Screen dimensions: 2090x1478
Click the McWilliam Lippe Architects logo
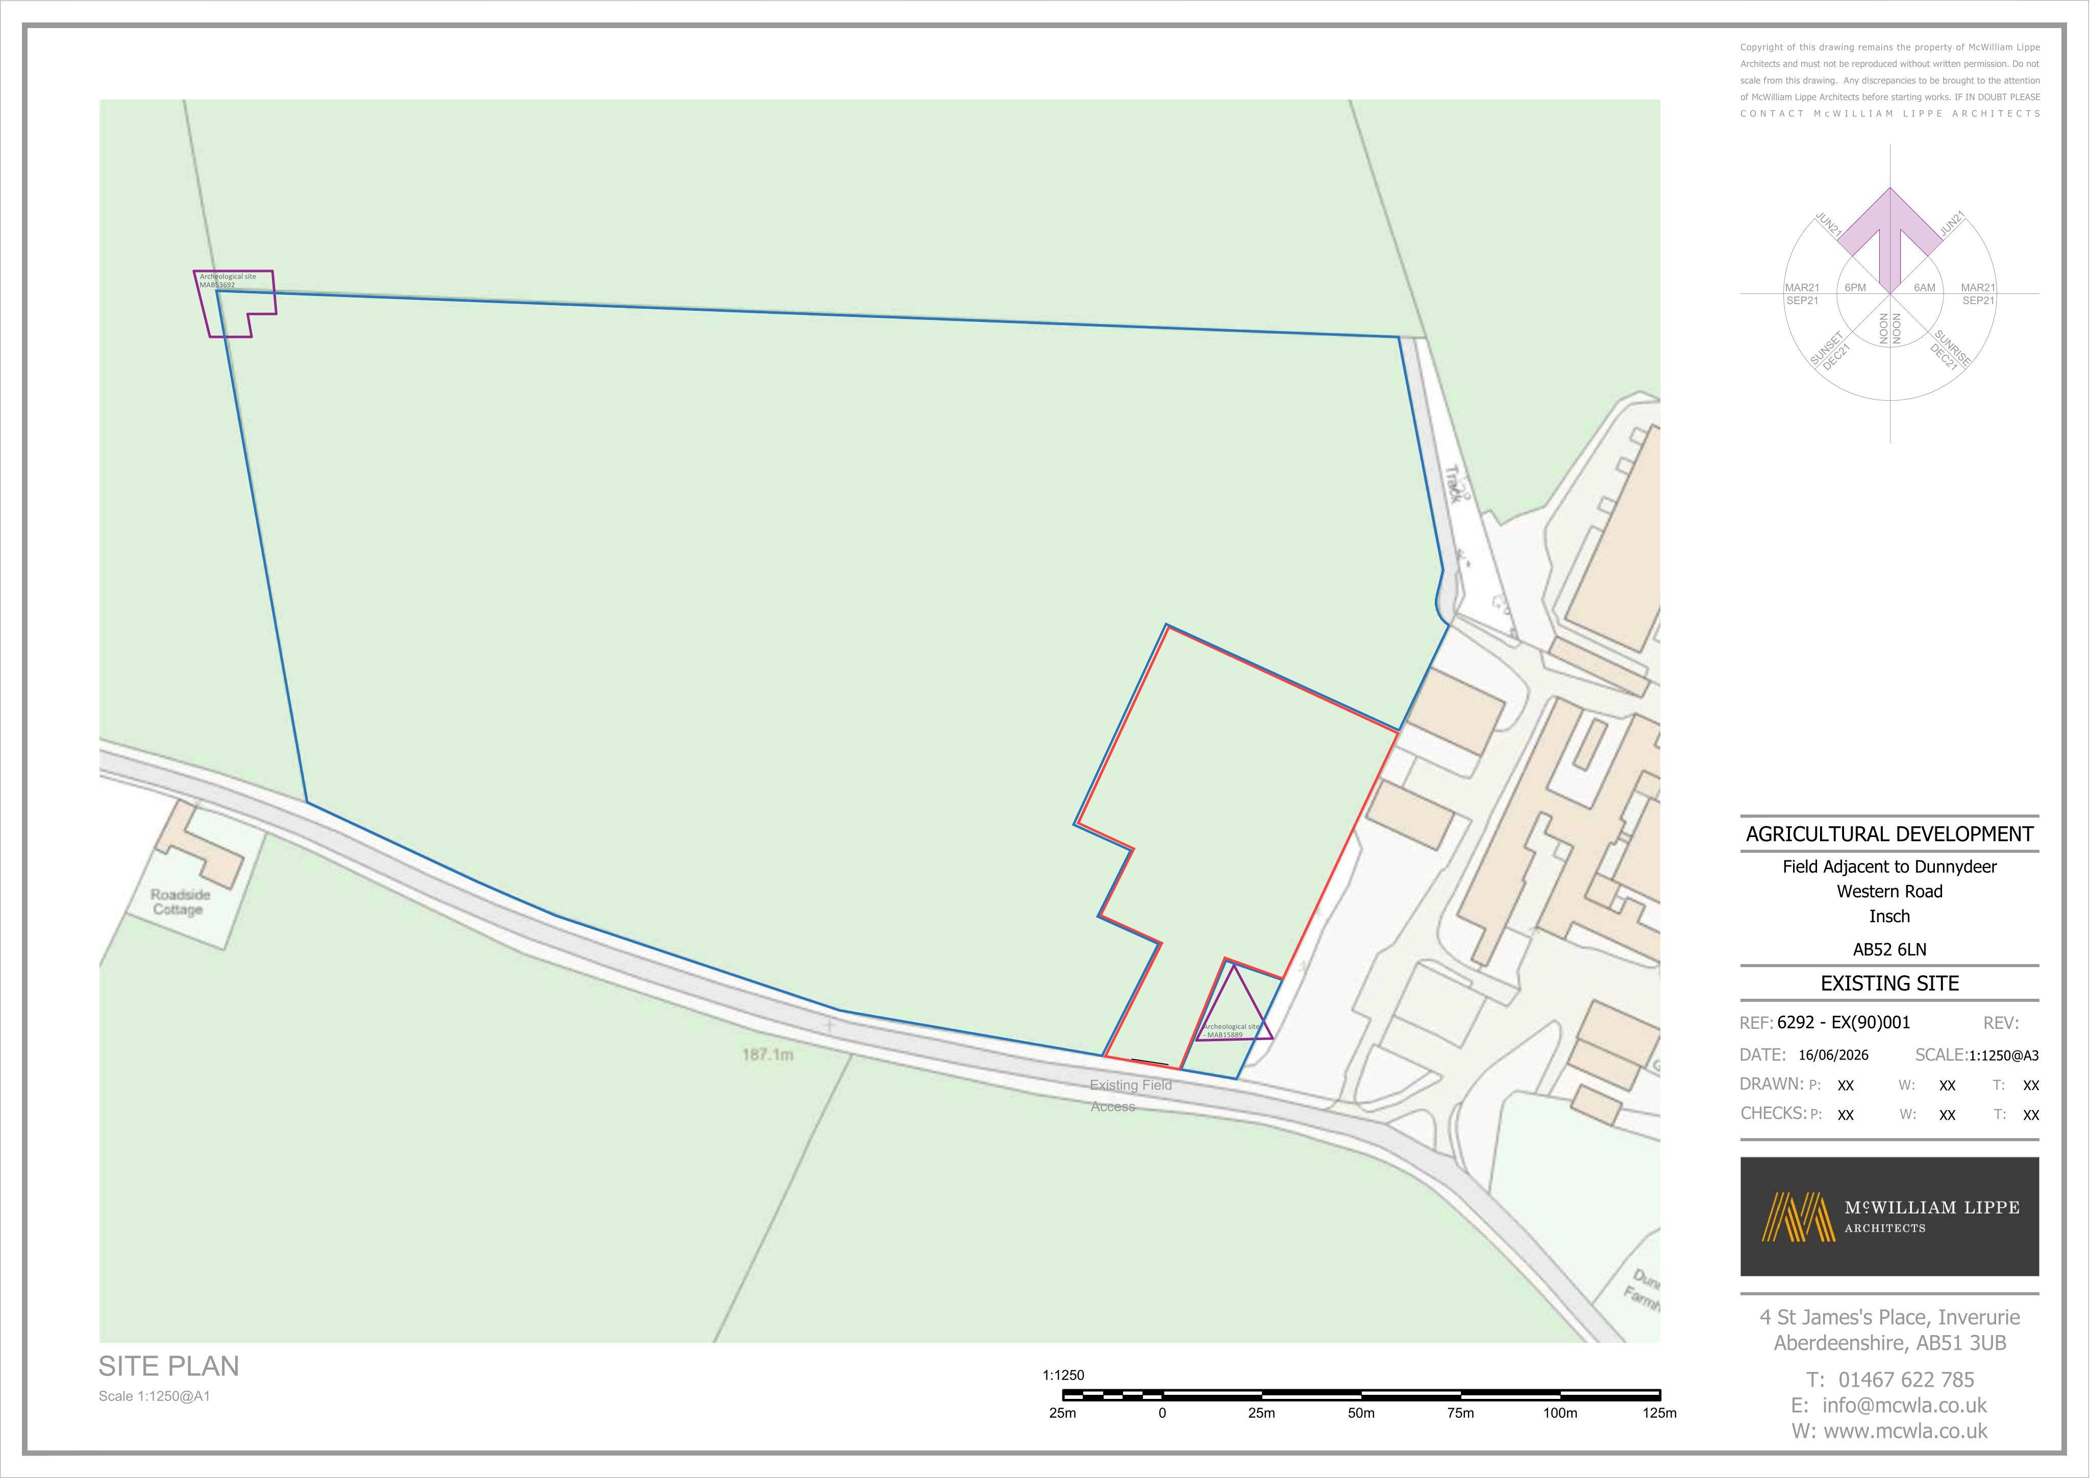point(1890,1217)
